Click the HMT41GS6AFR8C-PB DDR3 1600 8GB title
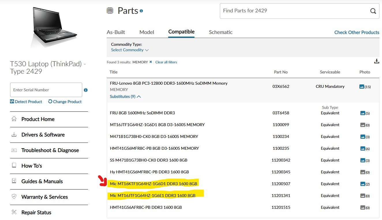The width and height of the screenshot is (382, 220). coord(146,207)
